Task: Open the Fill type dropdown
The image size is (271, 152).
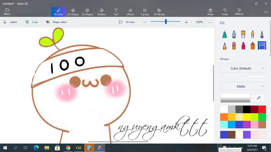Action: point(243,68)
